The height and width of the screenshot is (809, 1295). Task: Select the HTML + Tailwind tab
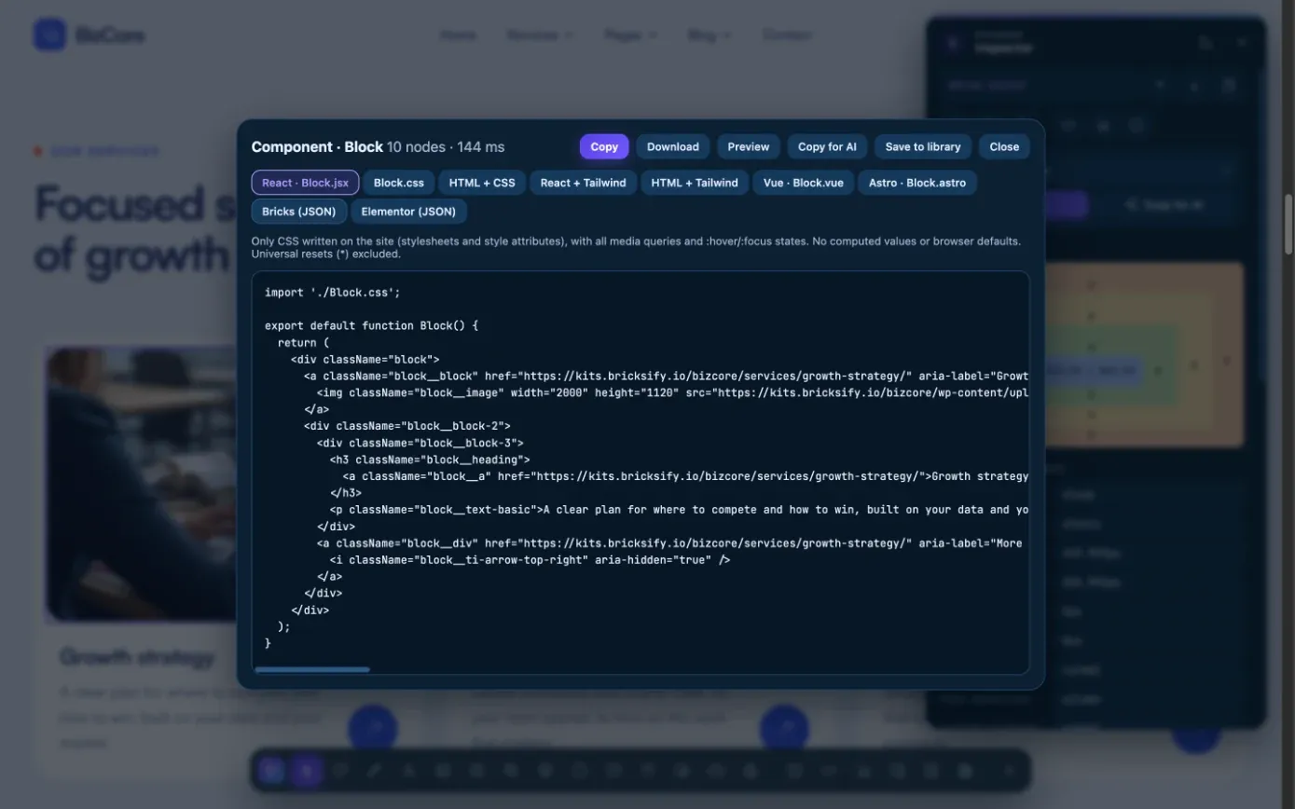695,183
